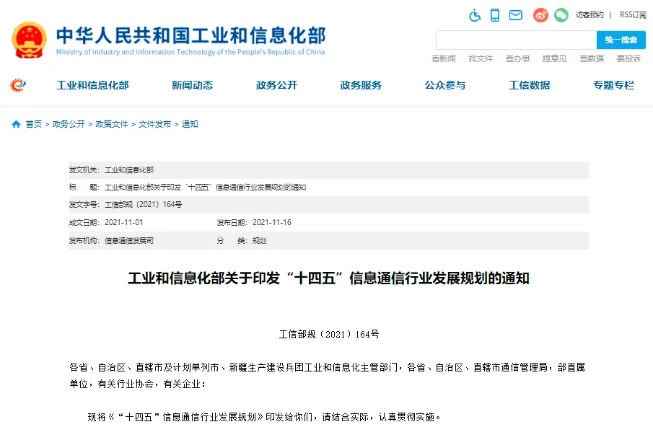Click the 要投诉 quick link
653x440 pixels.
(628, 58)
